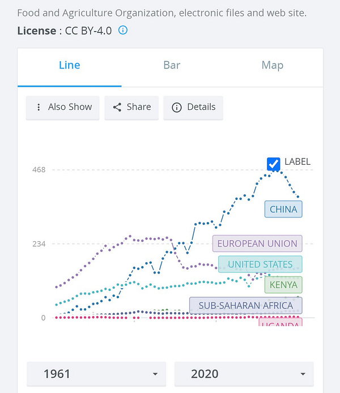Open the 2020 end year dropdown
340x393 pixels.
click(244, 374)
